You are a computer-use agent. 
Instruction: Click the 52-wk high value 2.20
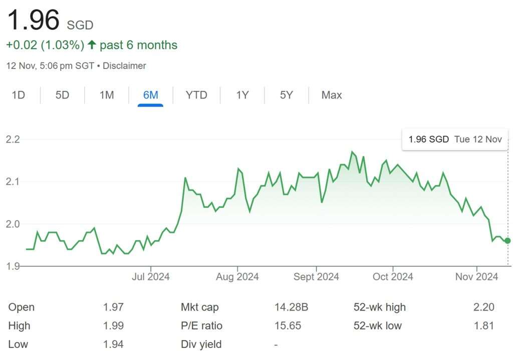(x=485, y=307)
